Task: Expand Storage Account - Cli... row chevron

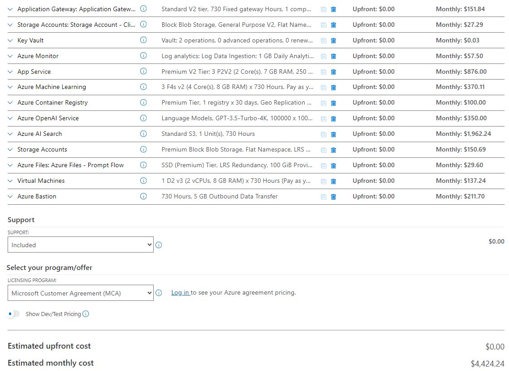Action: point(10,25)
